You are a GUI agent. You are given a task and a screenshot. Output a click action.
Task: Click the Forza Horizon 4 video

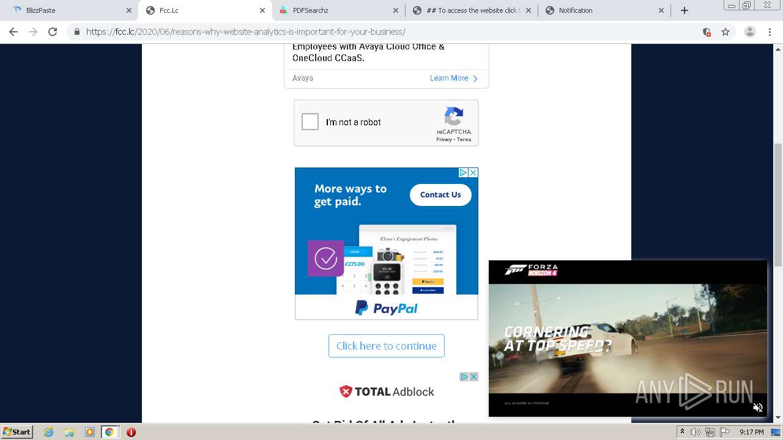(x=628, y=339)
